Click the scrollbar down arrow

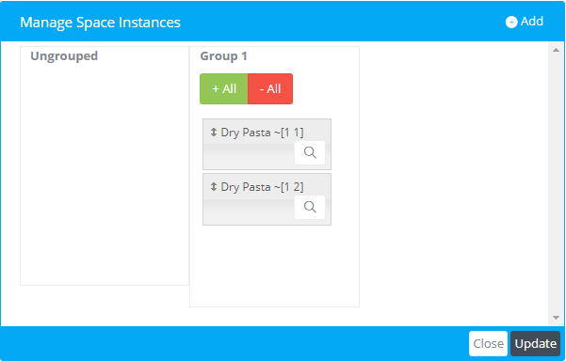(556, 318)
